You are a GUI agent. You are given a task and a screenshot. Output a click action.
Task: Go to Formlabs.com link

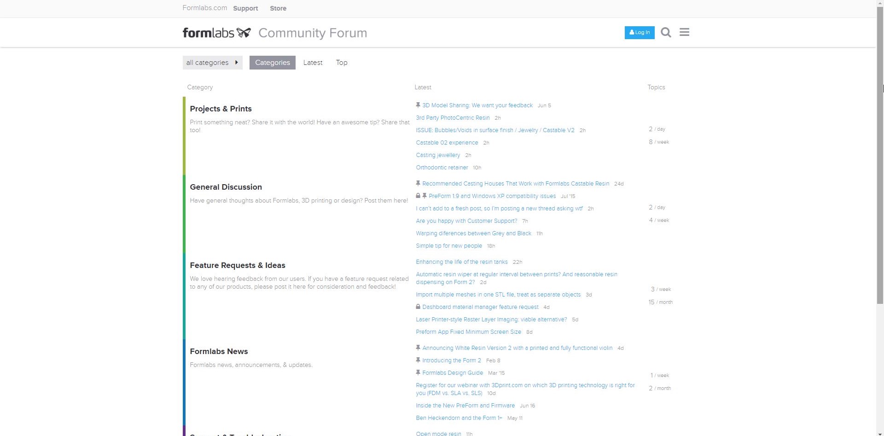coord(204,8)
